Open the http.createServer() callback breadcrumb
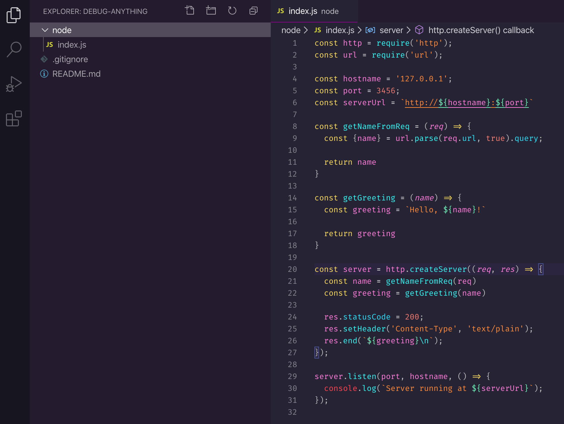 coord(481,30)
